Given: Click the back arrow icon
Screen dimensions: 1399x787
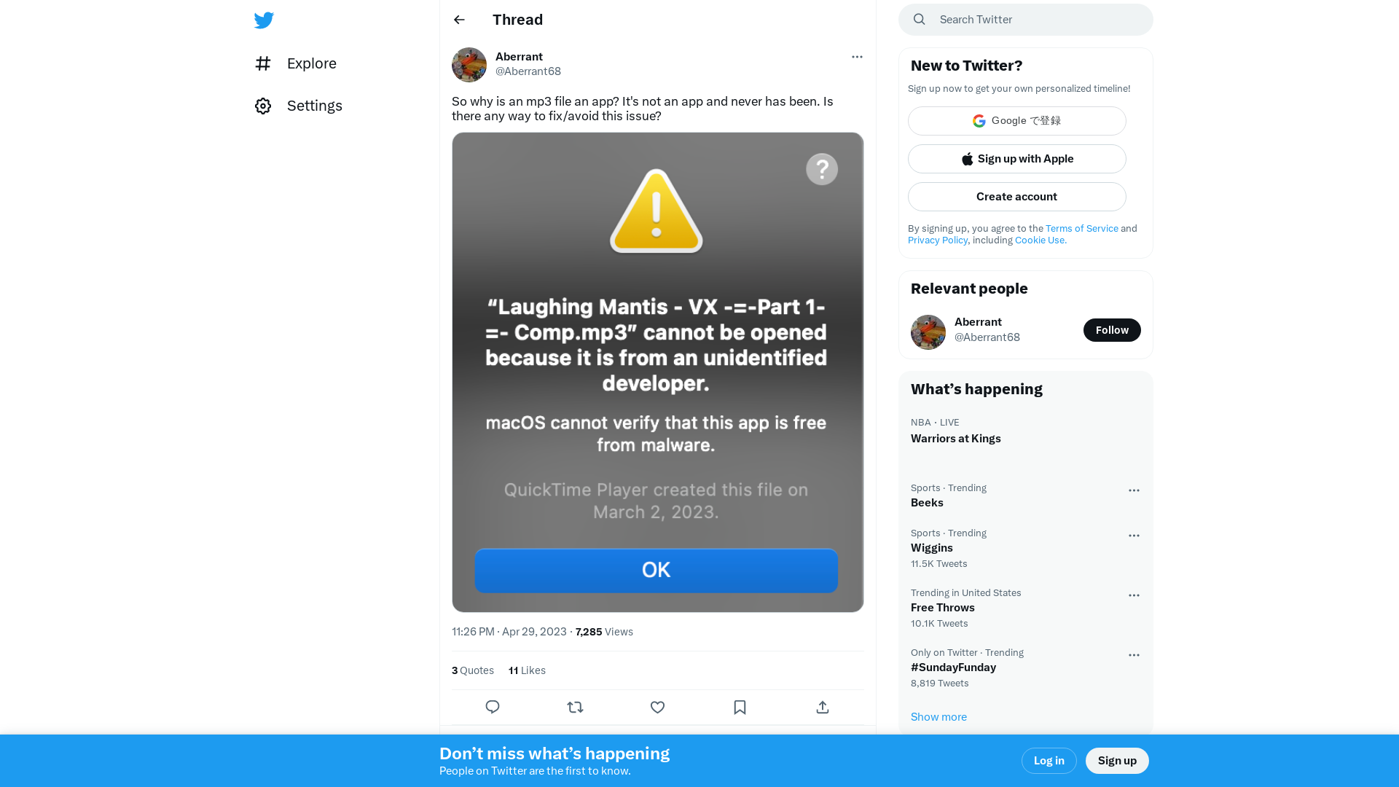Looking at the screenshot, I should click(x=459, y=19).
